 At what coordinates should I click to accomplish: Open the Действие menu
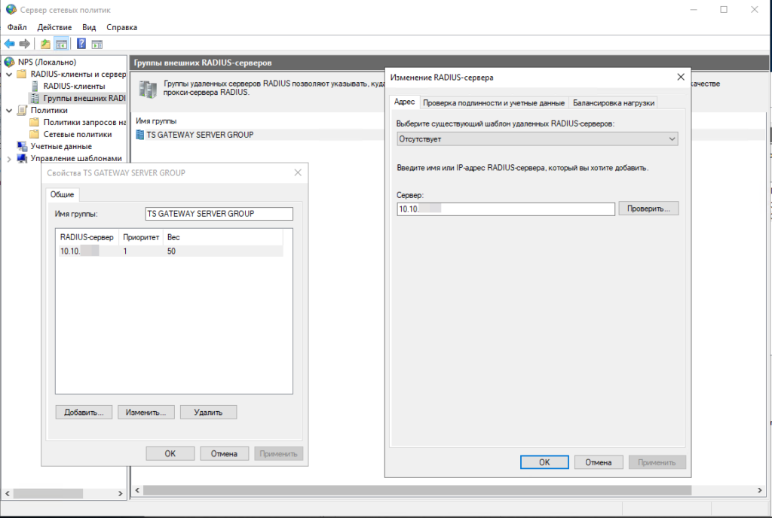[54, 27]
